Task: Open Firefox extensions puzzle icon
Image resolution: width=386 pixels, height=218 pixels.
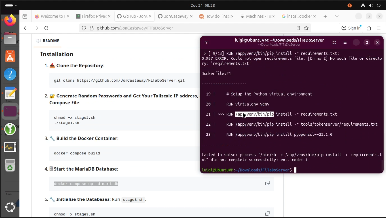Action: point(369,28)
